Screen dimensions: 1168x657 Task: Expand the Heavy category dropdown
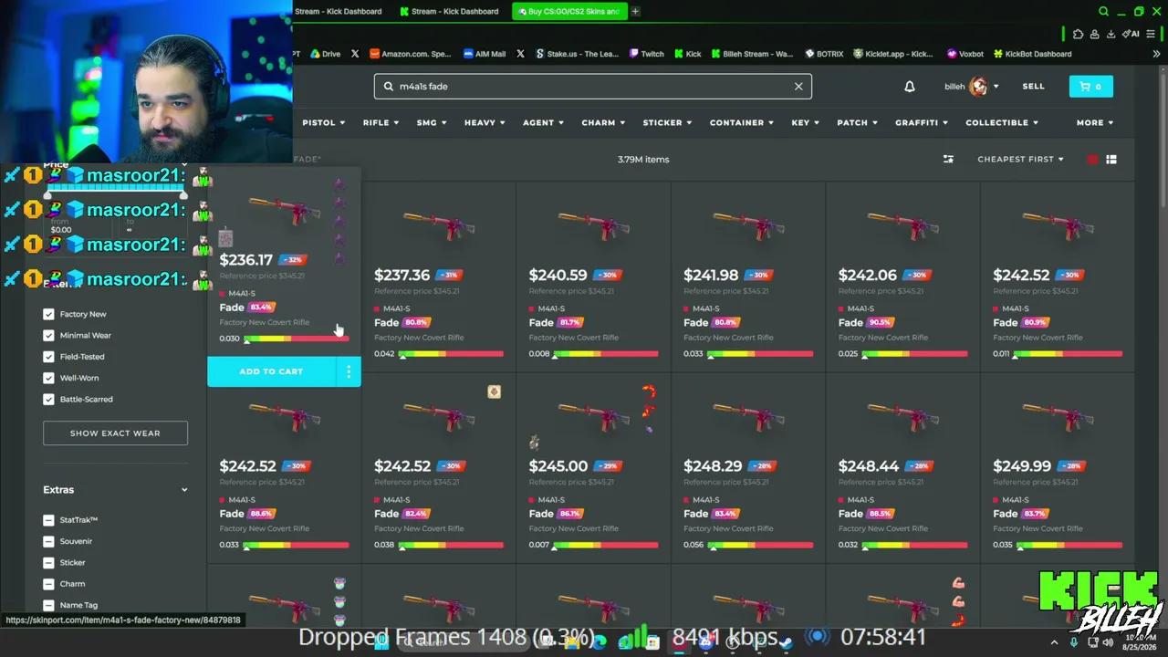(485, 122)
